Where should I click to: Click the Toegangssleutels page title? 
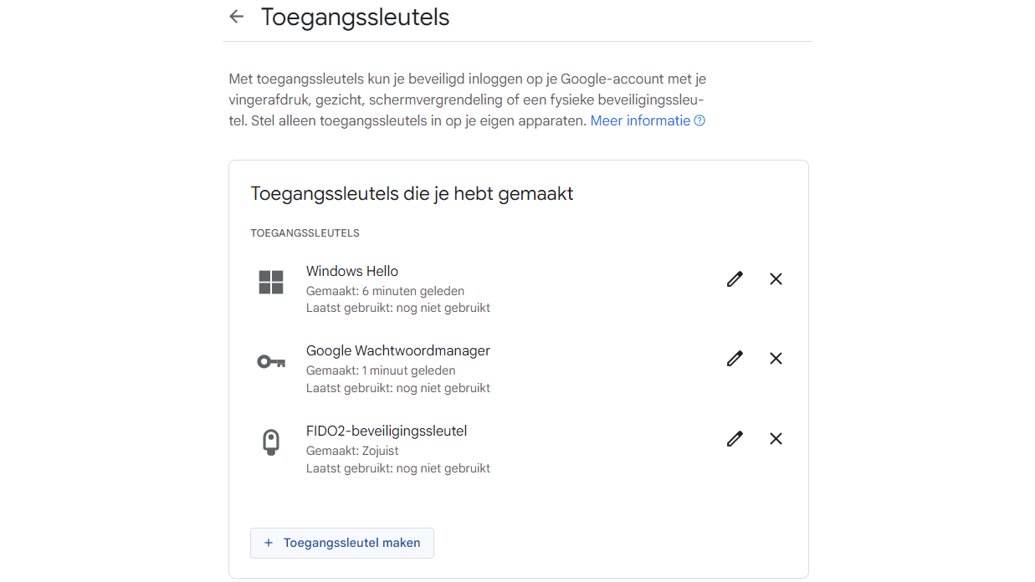click(355, 18)
